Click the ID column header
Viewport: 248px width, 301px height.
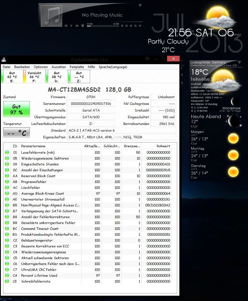click(x=15, y=146)
